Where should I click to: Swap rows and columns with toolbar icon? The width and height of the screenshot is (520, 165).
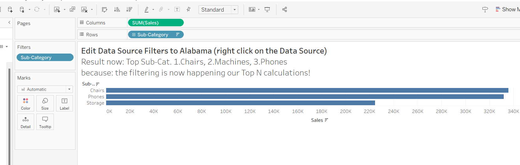[105, 10]
